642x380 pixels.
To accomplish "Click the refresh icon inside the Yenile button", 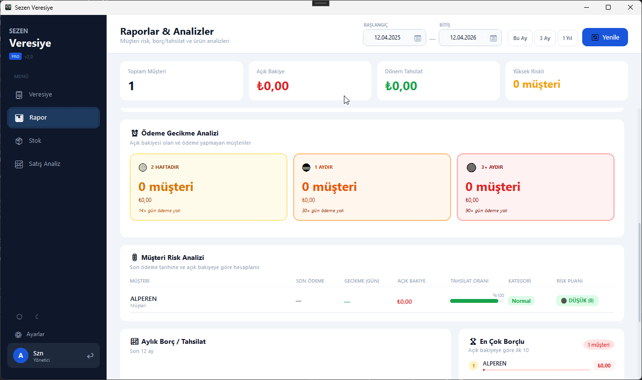I will (x=595, y=37).
